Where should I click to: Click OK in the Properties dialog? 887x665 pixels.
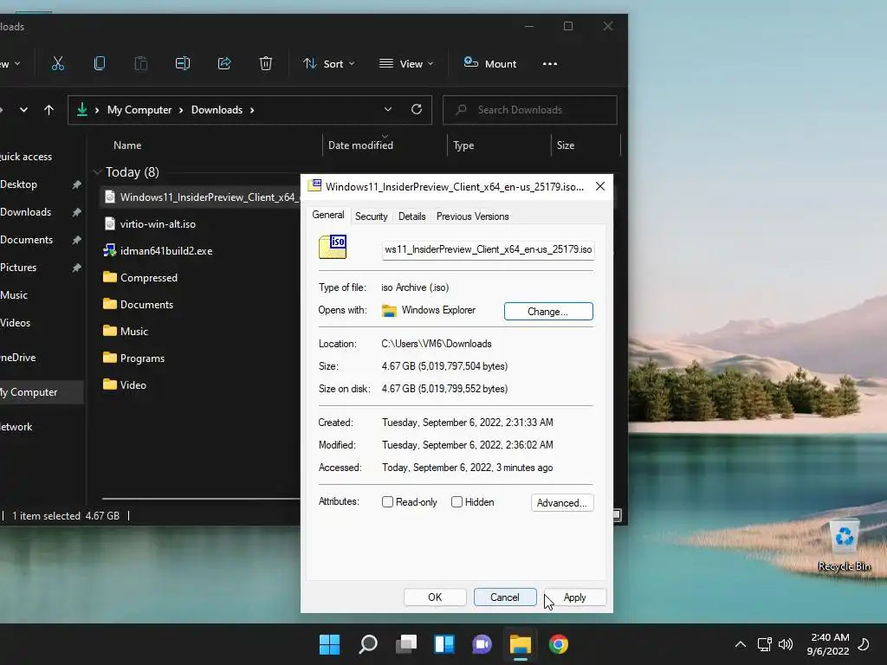coord(435,597)
